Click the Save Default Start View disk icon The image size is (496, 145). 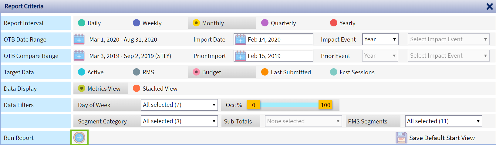point(401,138)
